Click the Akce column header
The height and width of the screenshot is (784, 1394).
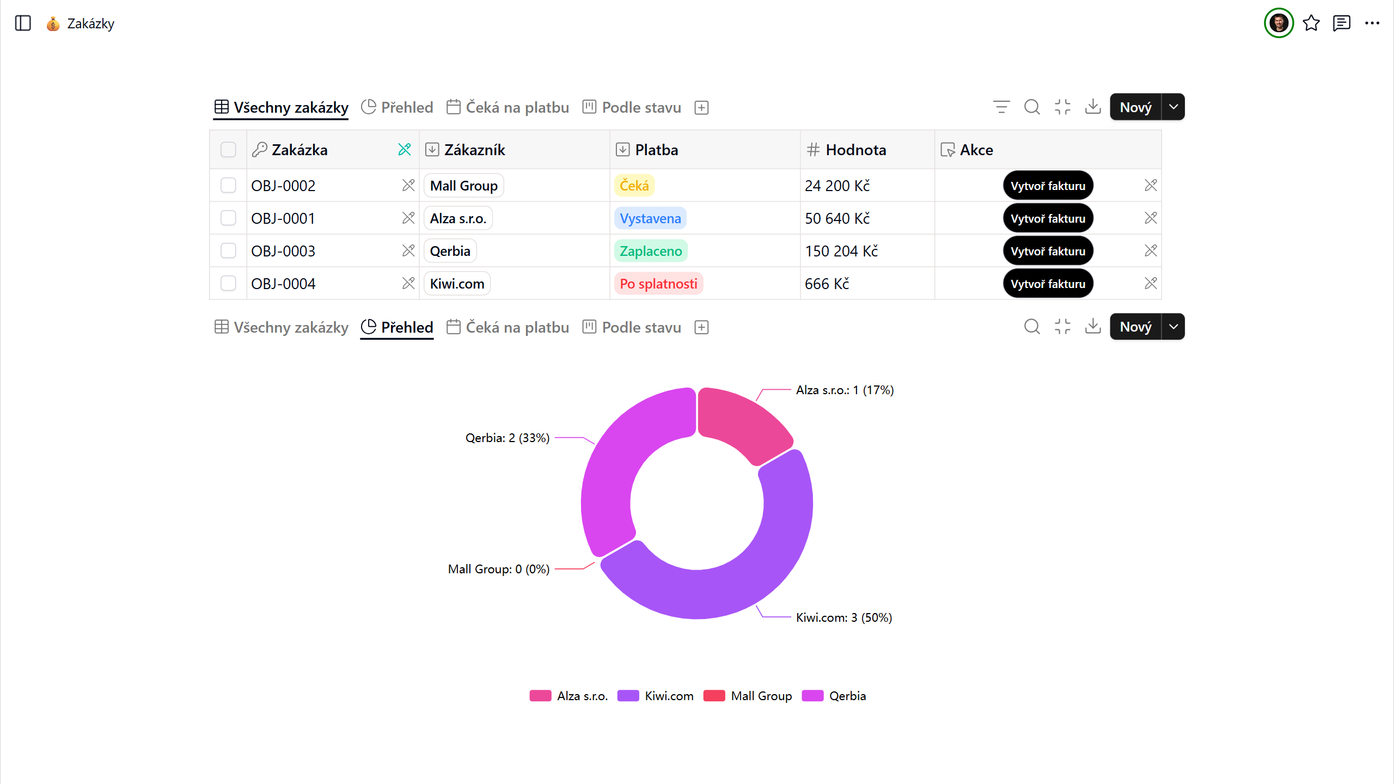[x=1048, y=150]
